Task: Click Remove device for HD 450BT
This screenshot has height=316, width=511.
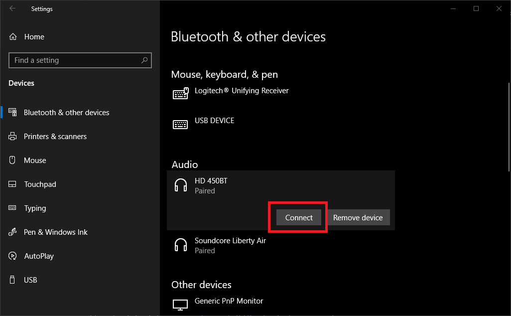Action: (x=358, y=217)
